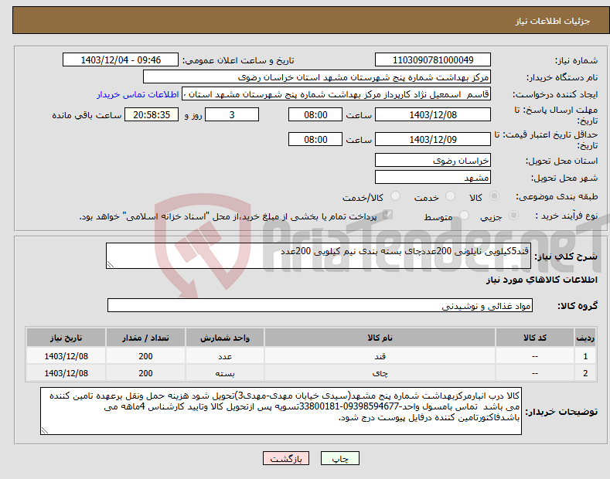The width and height of the screenshot is (610, 479).
Task: Click the واحد شمارش column header
Action: (225, 338)
